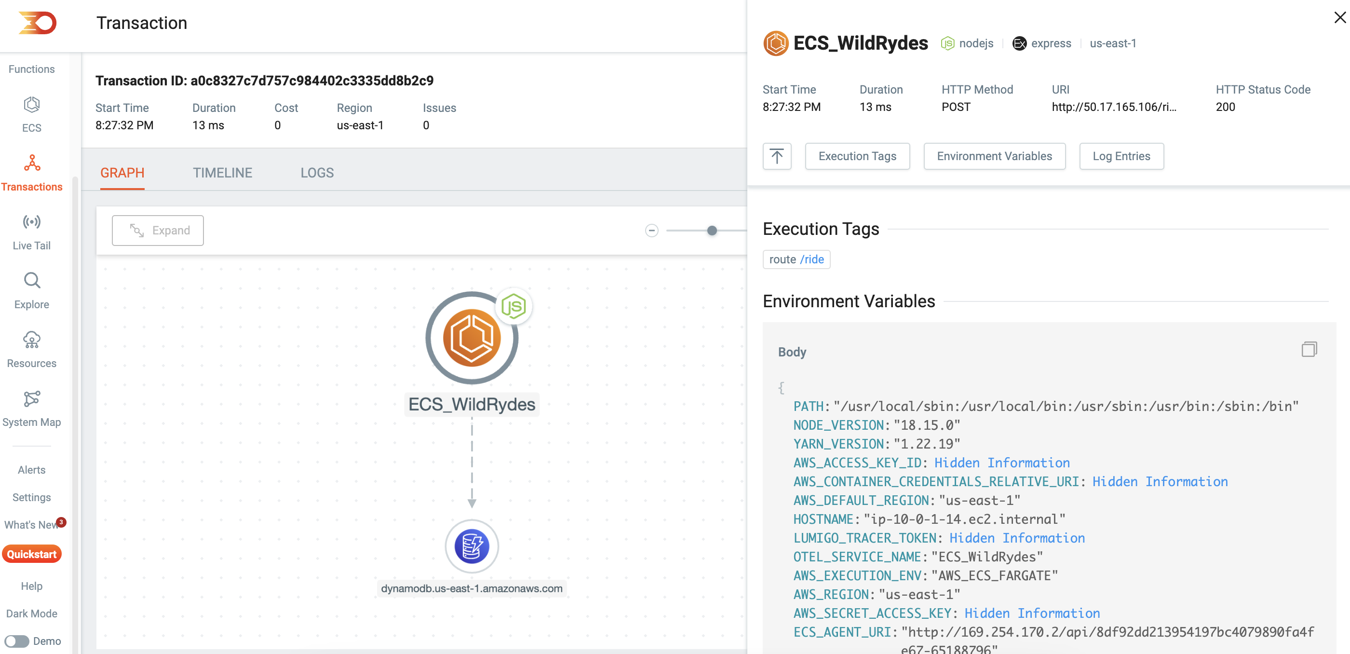Screen dimensions: 1350x654
Task: Click the Lumigo logo icon
Action: 37,23
